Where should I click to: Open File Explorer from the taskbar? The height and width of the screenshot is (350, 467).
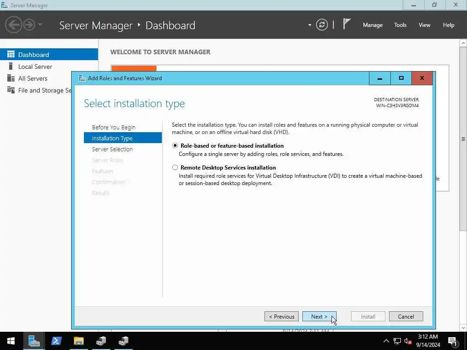[x=78, y=341]
